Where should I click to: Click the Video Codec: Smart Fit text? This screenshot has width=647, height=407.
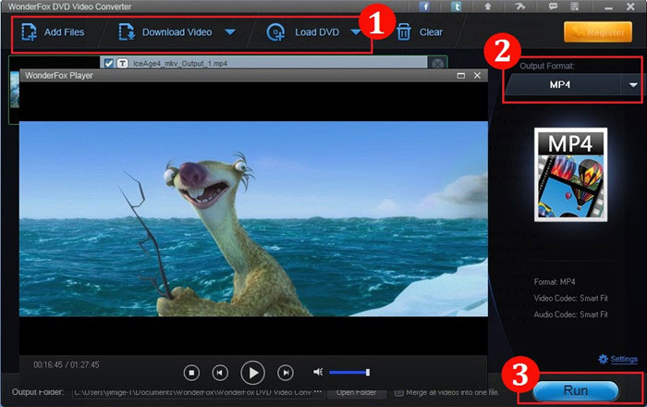(x=570, y=298)
